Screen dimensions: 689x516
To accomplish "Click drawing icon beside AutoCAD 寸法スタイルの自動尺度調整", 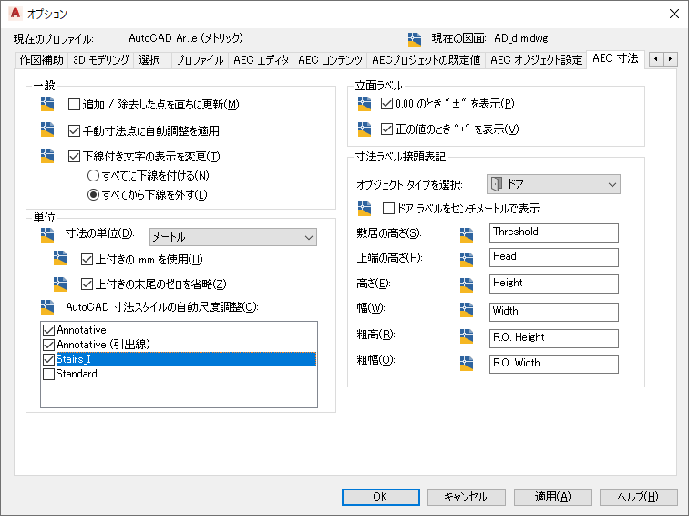I will pyautogui.click(x=47, y=307).
